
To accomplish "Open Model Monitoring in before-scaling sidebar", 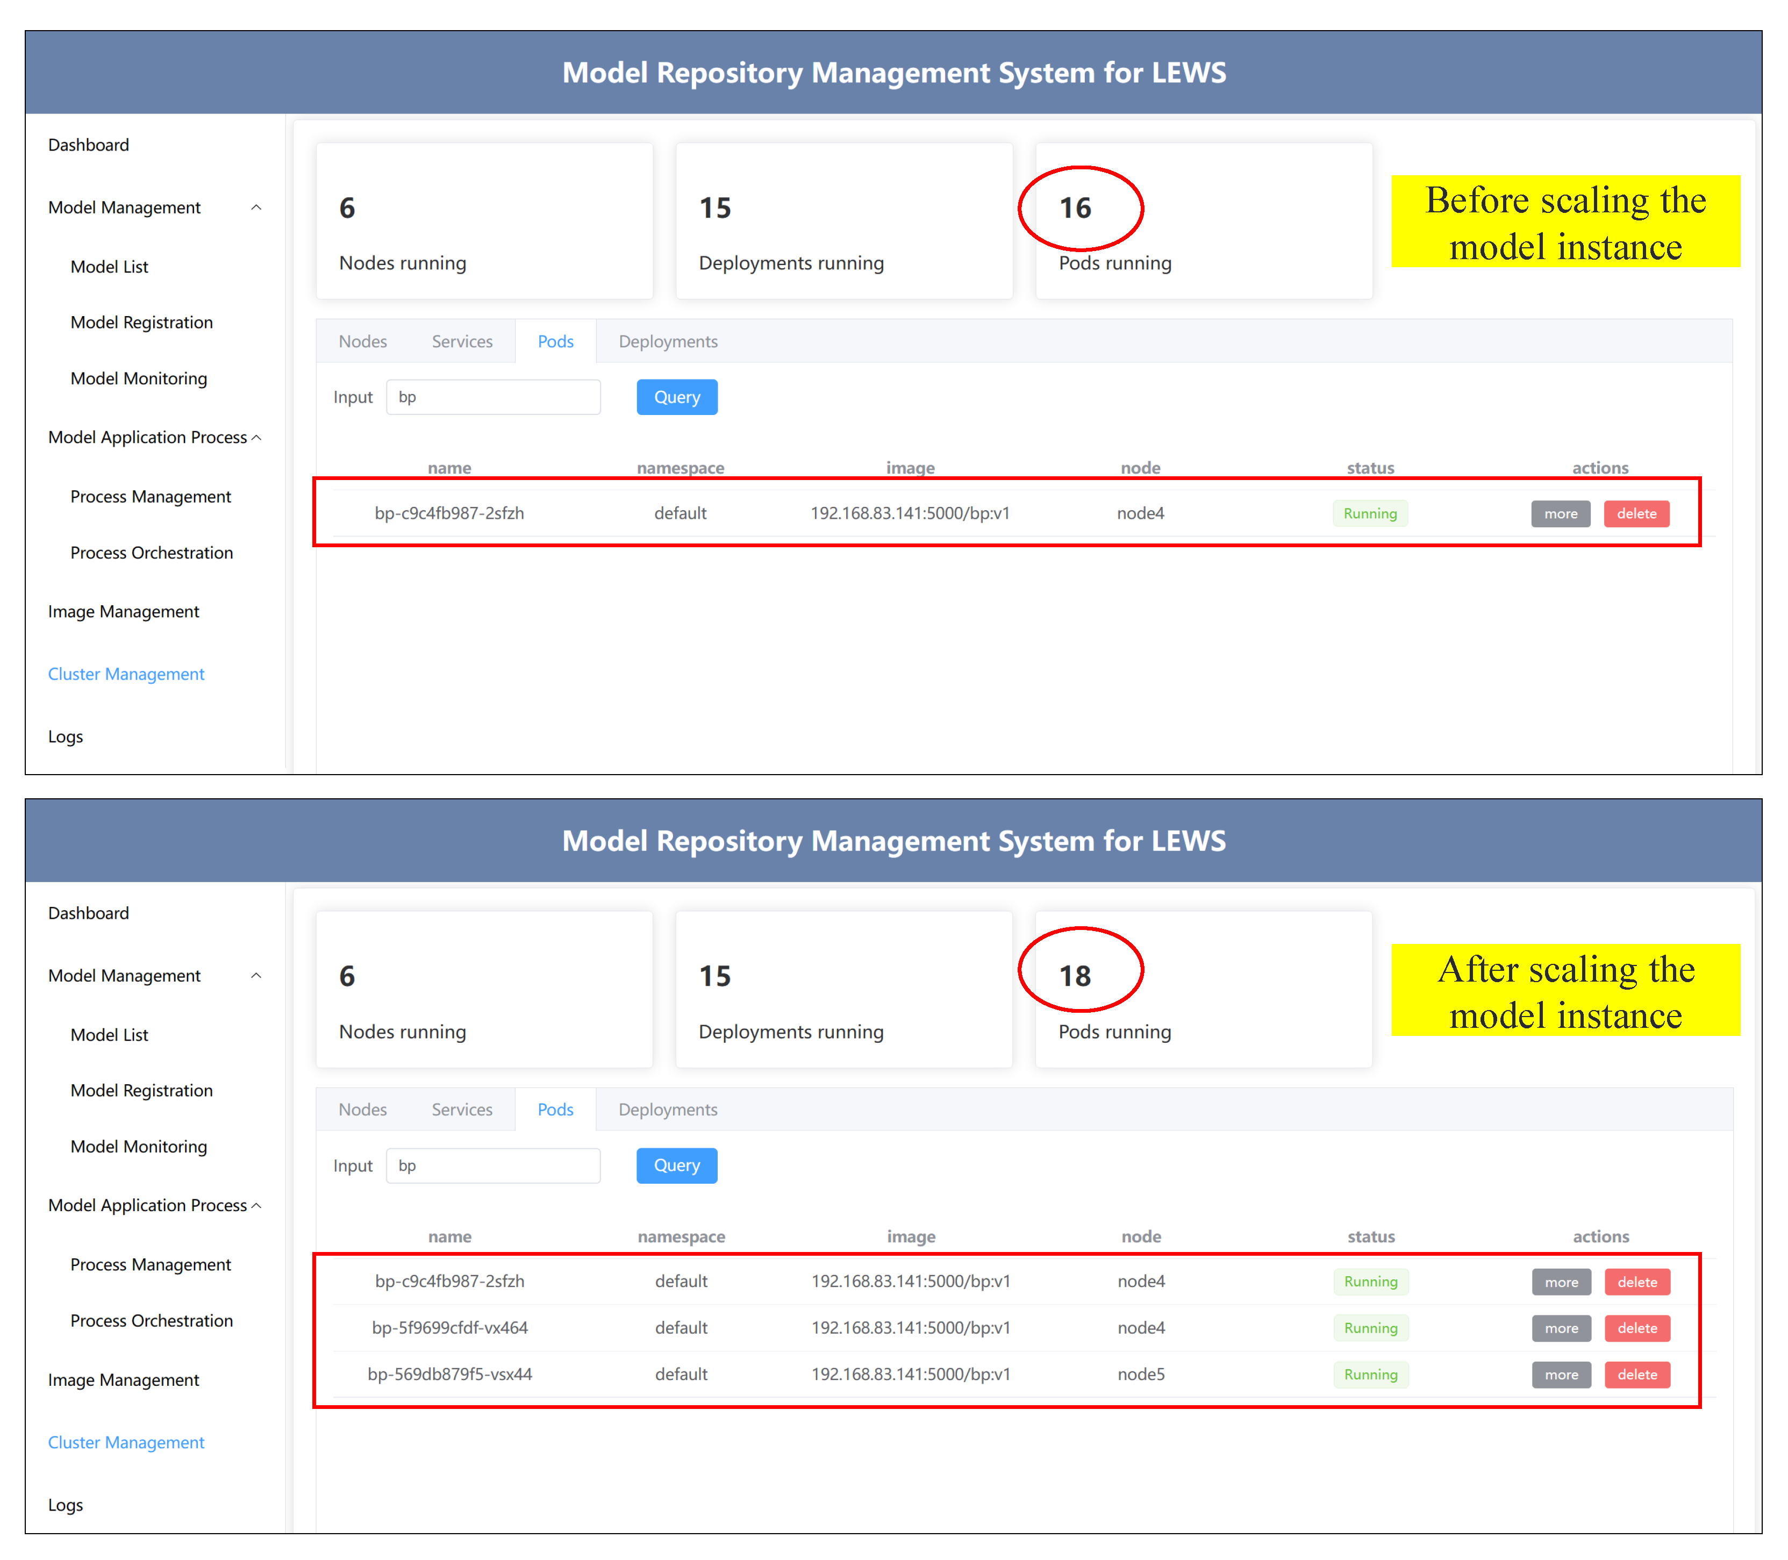I will click(x=138, y=378).
